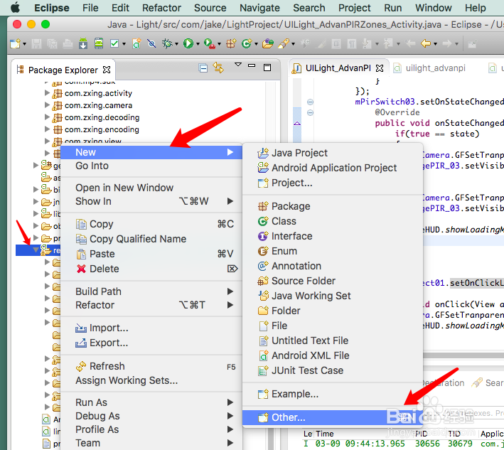Click the yellow Back navigation arrow
Viewport: 504px width, 450px height.
click(426, 43)
